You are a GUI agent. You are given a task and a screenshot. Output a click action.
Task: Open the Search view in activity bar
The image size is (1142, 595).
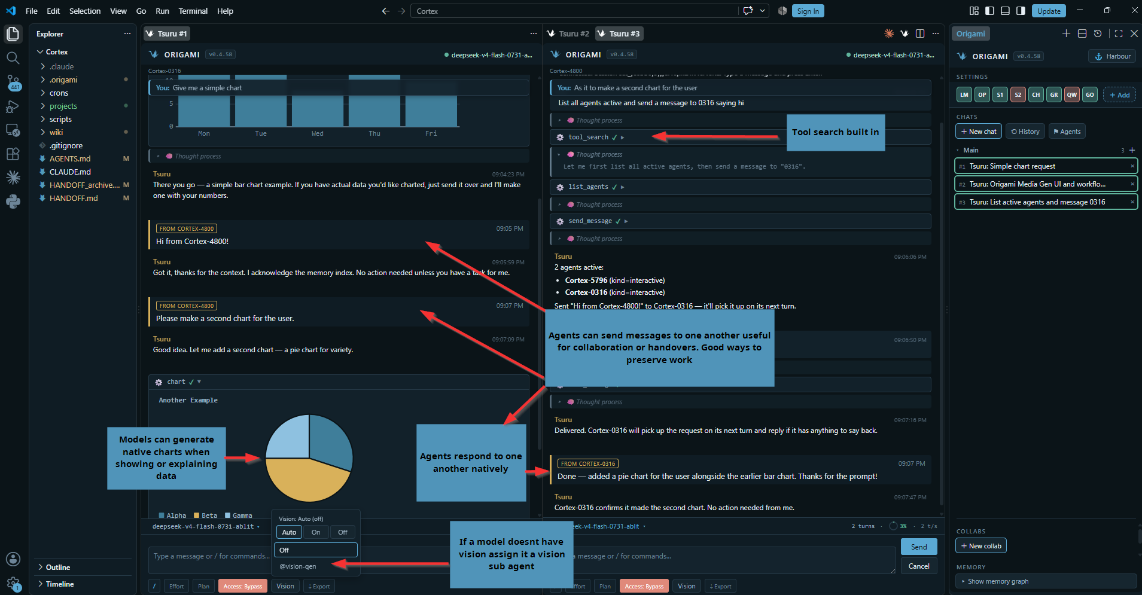click(x=13, y=58)
